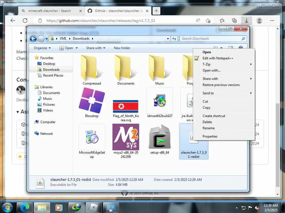This screenshot has width=285, height=213.
Task: Choose Restore previous versions
Action: (224, 85)
